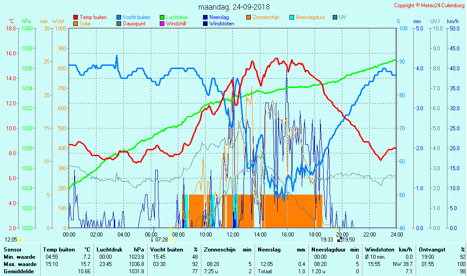Click the Zonneschijn legend label

(266, 17)
